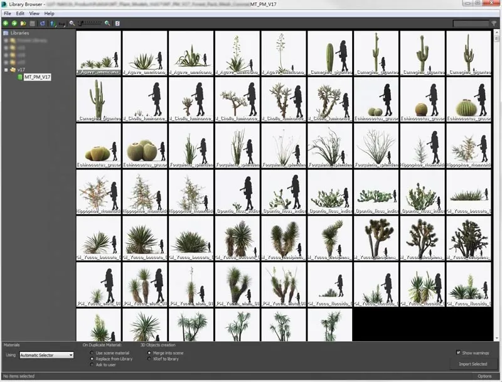The width and height of the screenshot is (502, 382).
Task: Click the zoom out magnifier icon
Action: (x=72, y=23)
